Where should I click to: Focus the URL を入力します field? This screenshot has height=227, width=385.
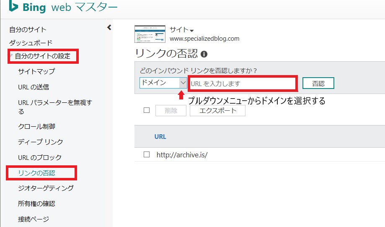(243, 83)
